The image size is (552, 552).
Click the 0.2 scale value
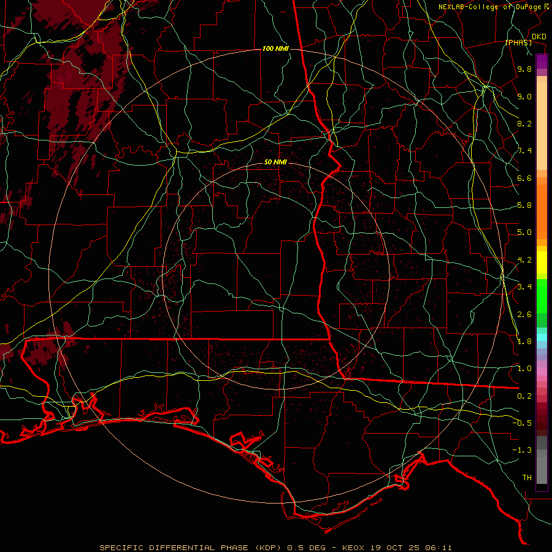pyautogui.click(x=524, y=396)
